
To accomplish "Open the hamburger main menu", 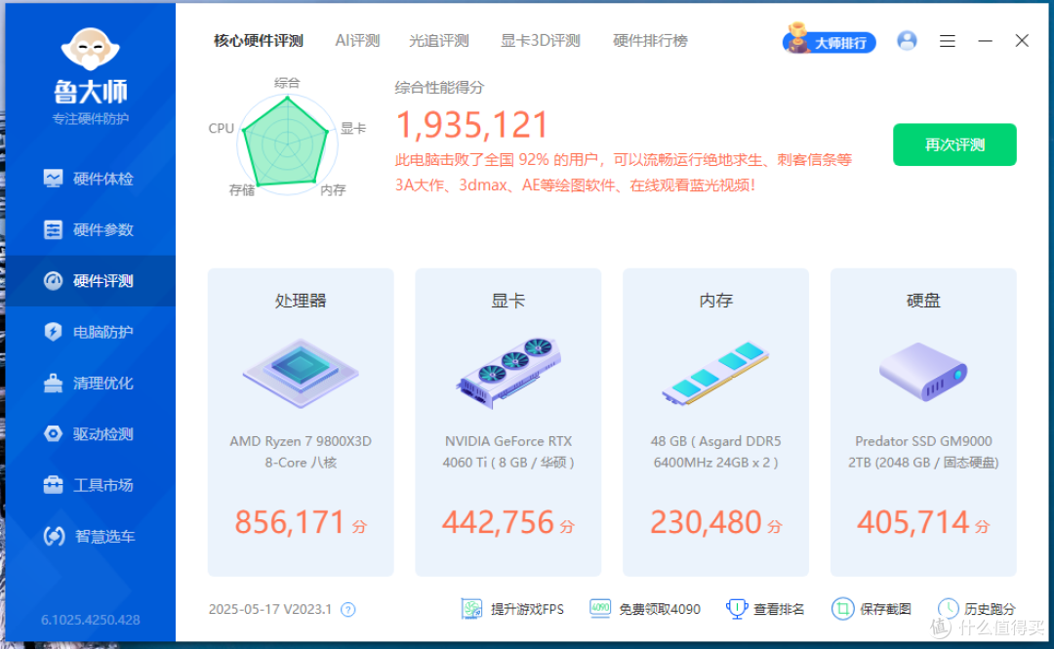I will coord(947,42).
